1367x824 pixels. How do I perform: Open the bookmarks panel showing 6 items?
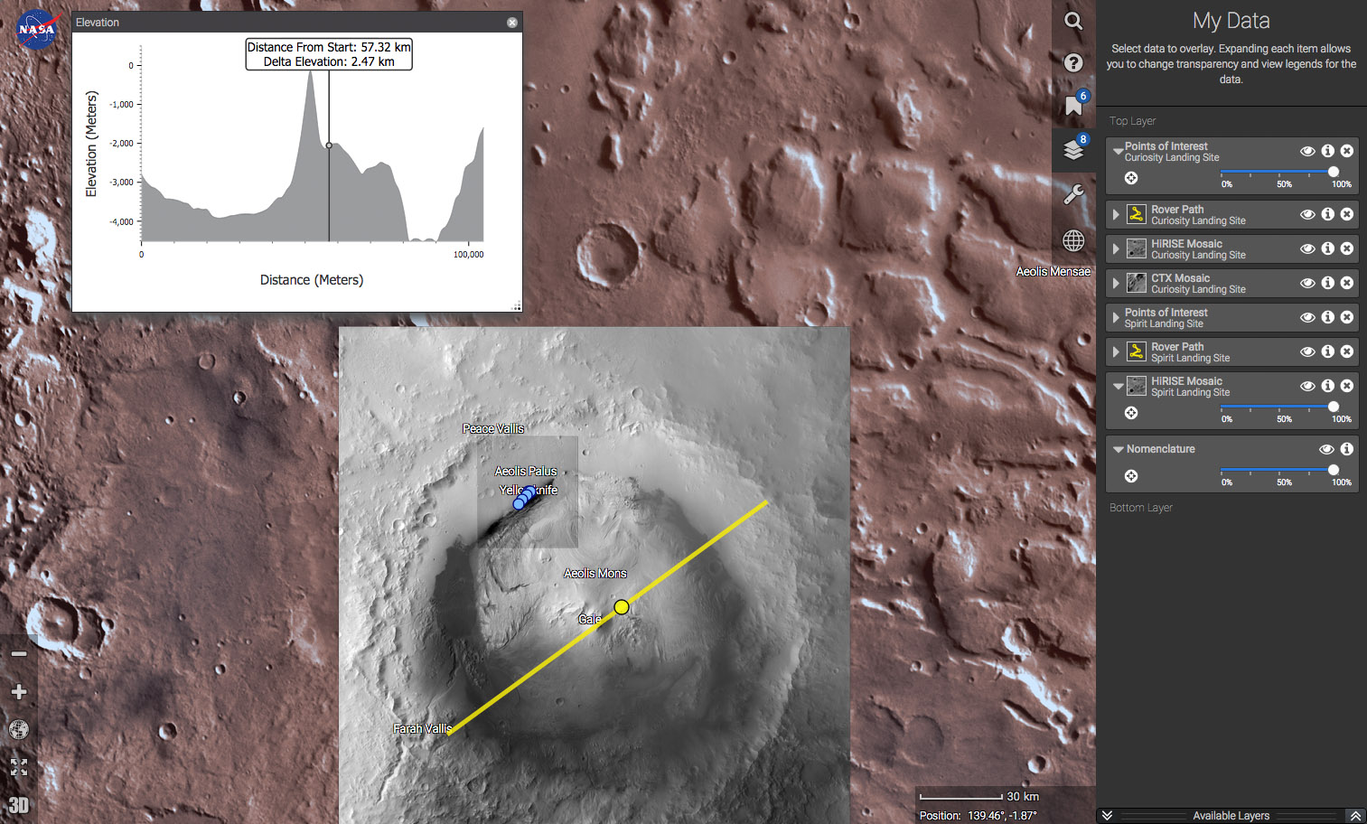1072,105
